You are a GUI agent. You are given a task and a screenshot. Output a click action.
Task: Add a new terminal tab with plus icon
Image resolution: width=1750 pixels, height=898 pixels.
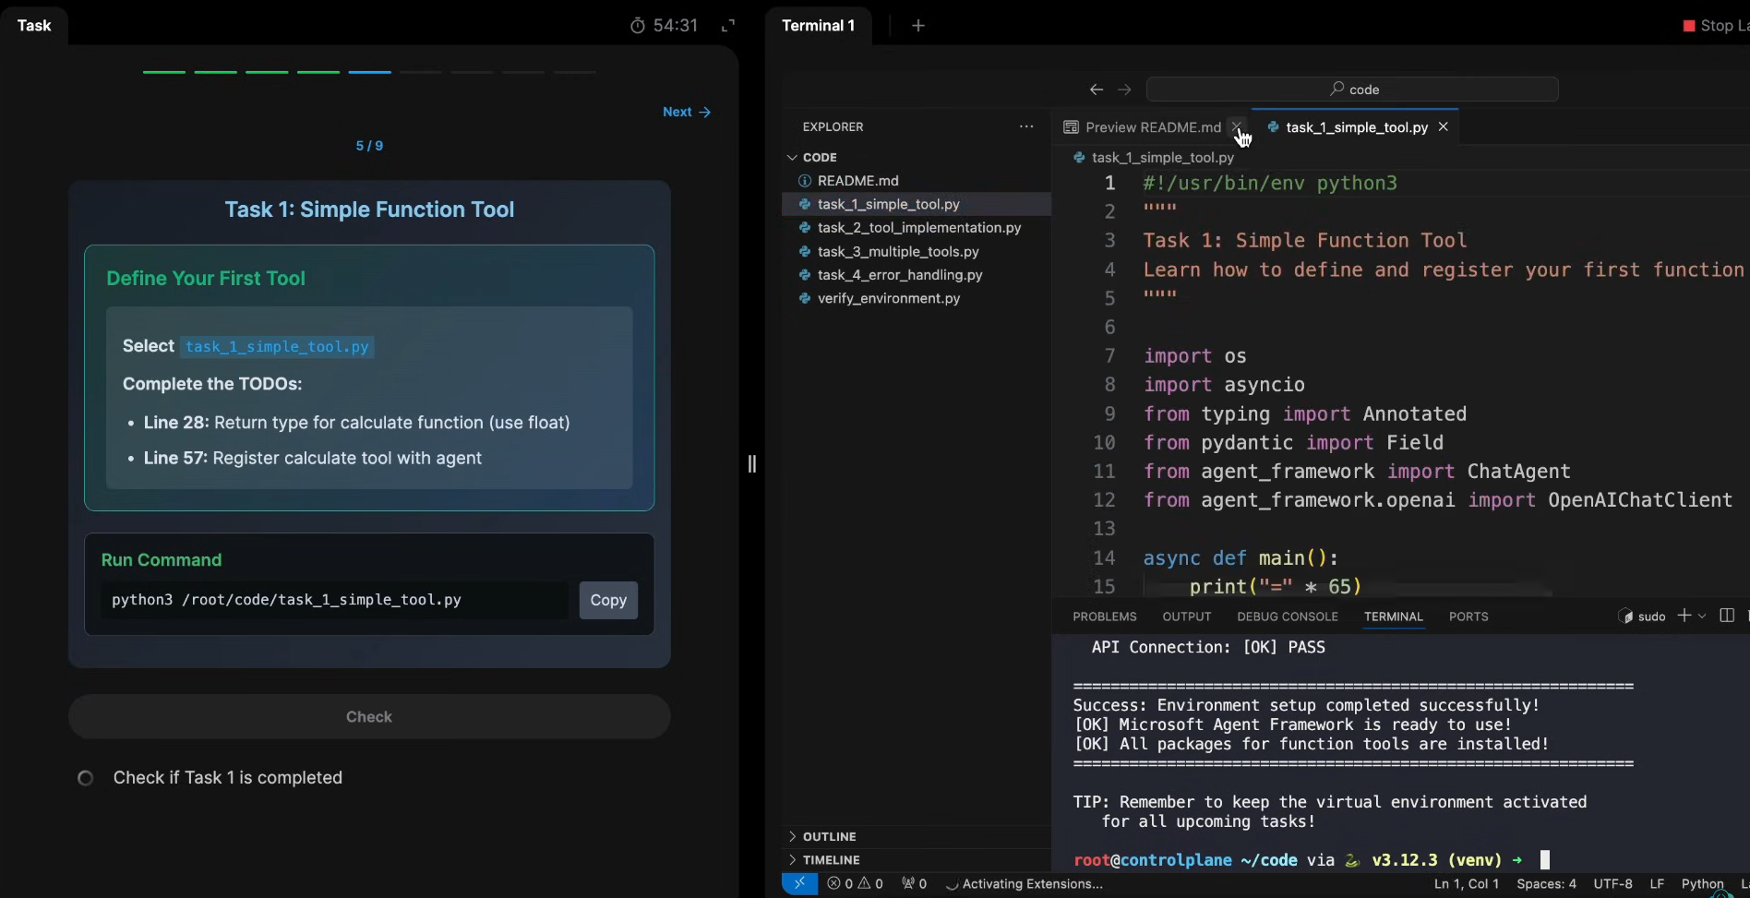[x=918, y=26]
